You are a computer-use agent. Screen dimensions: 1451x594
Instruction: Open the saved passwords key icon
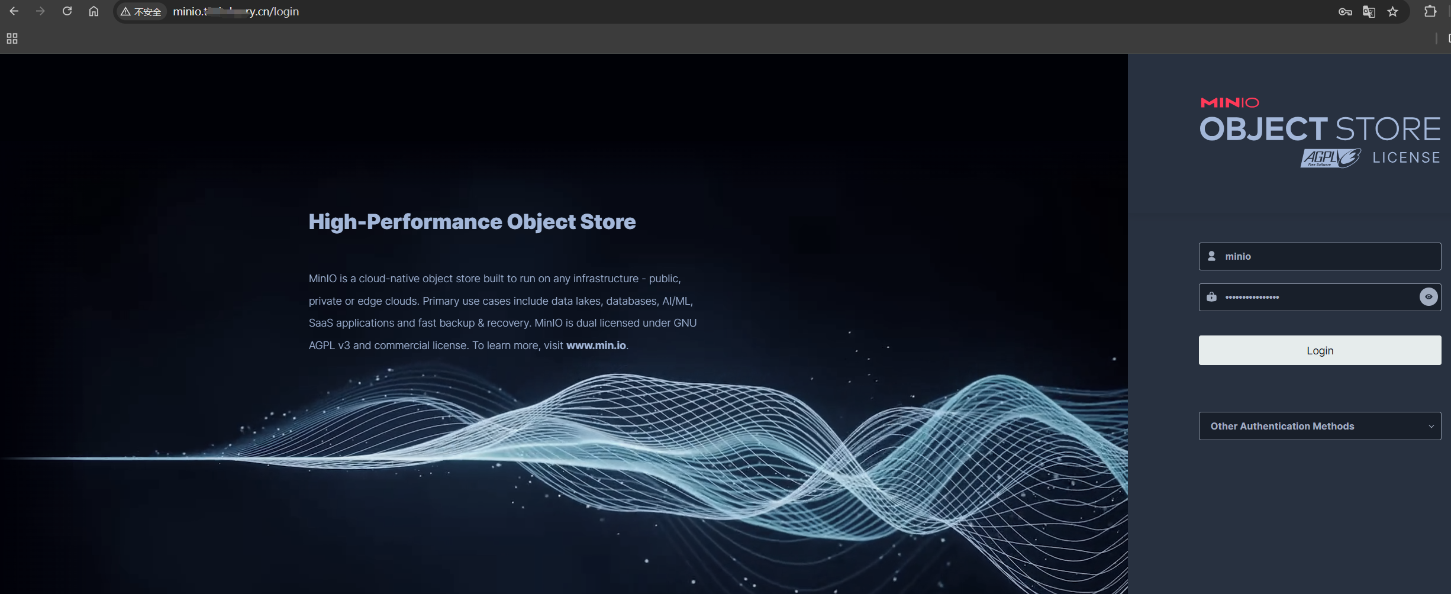tap(1344, 12)
